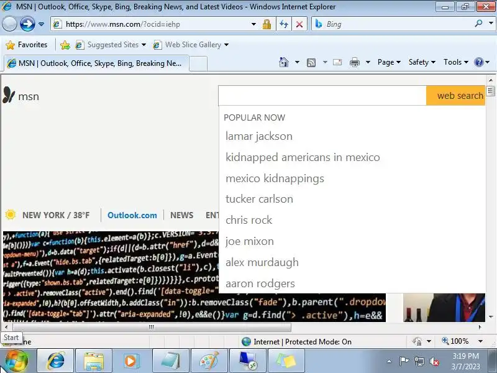Select the MSN browser tab
Screen dimensions: 497x373
96,63
